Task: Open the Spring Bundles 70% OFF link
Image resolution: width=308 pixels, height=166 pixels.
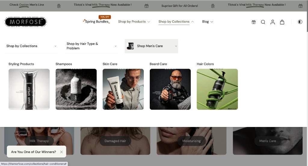Action: pos(97,22)
